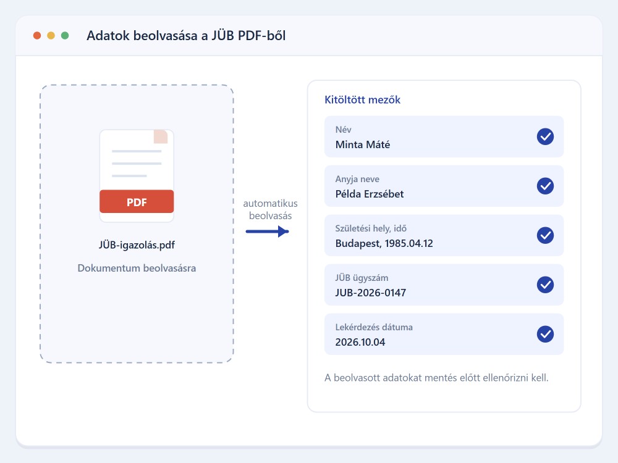Image resolution: width=618 pixels, height=463 pixels.
Task: Click the checkmark next to JUB-2026-0147
Action: 545,285
